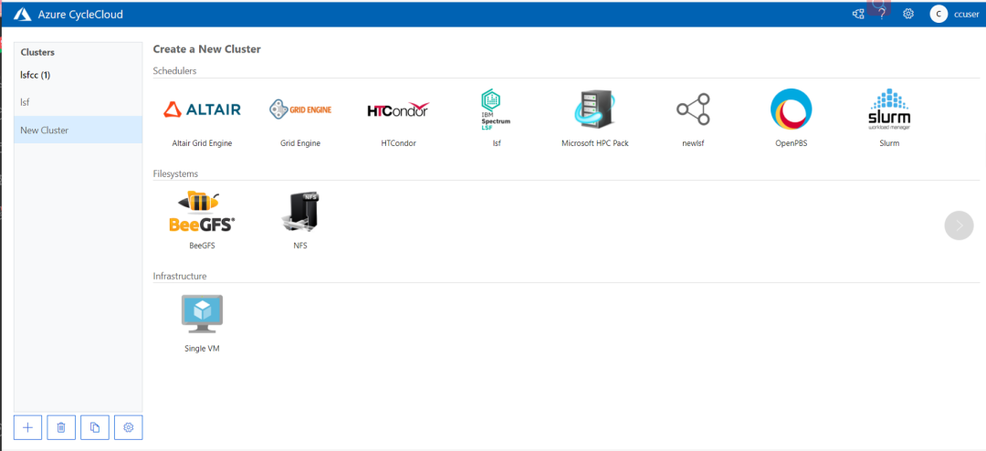Pick the OpenPBS circular logo

(791, 110)
